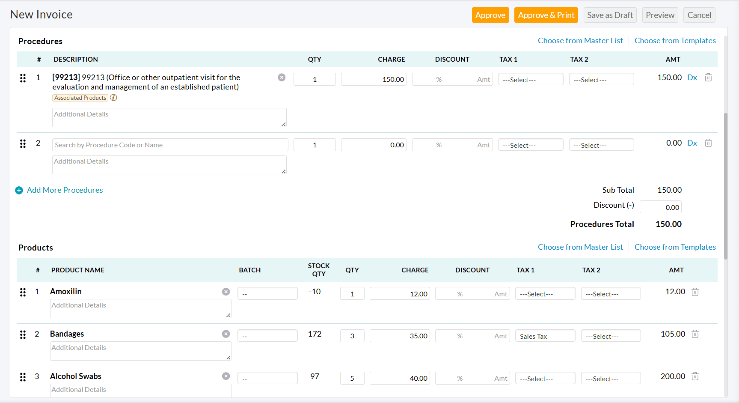This screenshot has height=403, width=739.
Task: Delete the Bandages row using the trash icon
Action: click(x=695, y=334)
